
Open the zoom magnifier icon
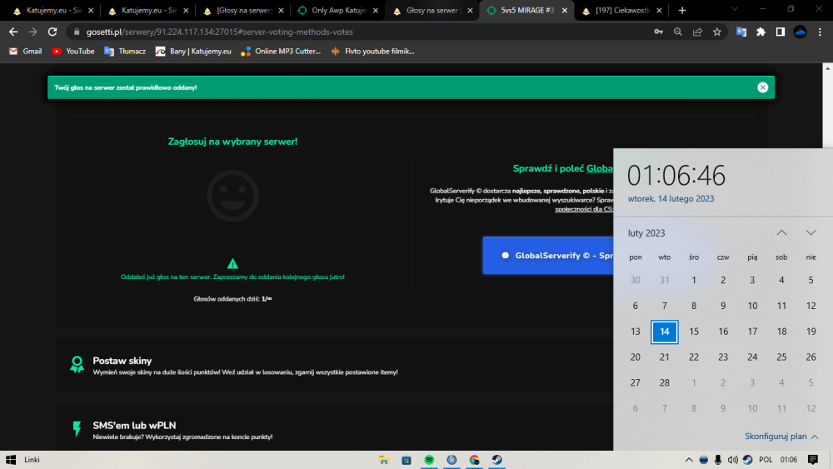[678, 32]
